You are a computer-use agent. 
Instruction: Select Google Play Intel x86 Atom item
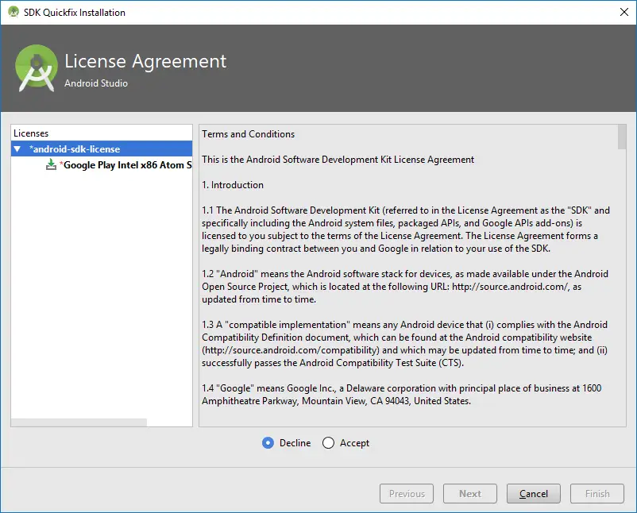pyautogui.click(x=127, y=165)
